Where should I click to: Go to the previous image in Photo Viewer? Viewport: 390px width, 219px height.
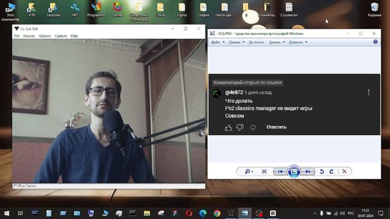[280, 172]
